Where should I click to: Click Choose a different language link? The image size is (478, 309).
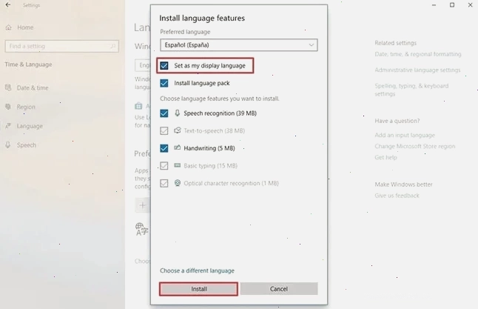click(x=198, y=270)
